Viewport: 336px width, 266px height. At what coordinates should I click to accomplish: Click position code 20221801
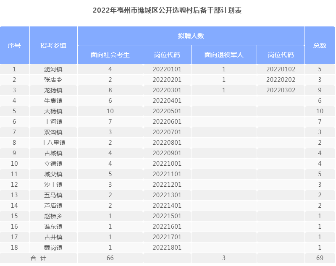click(167, 248)
